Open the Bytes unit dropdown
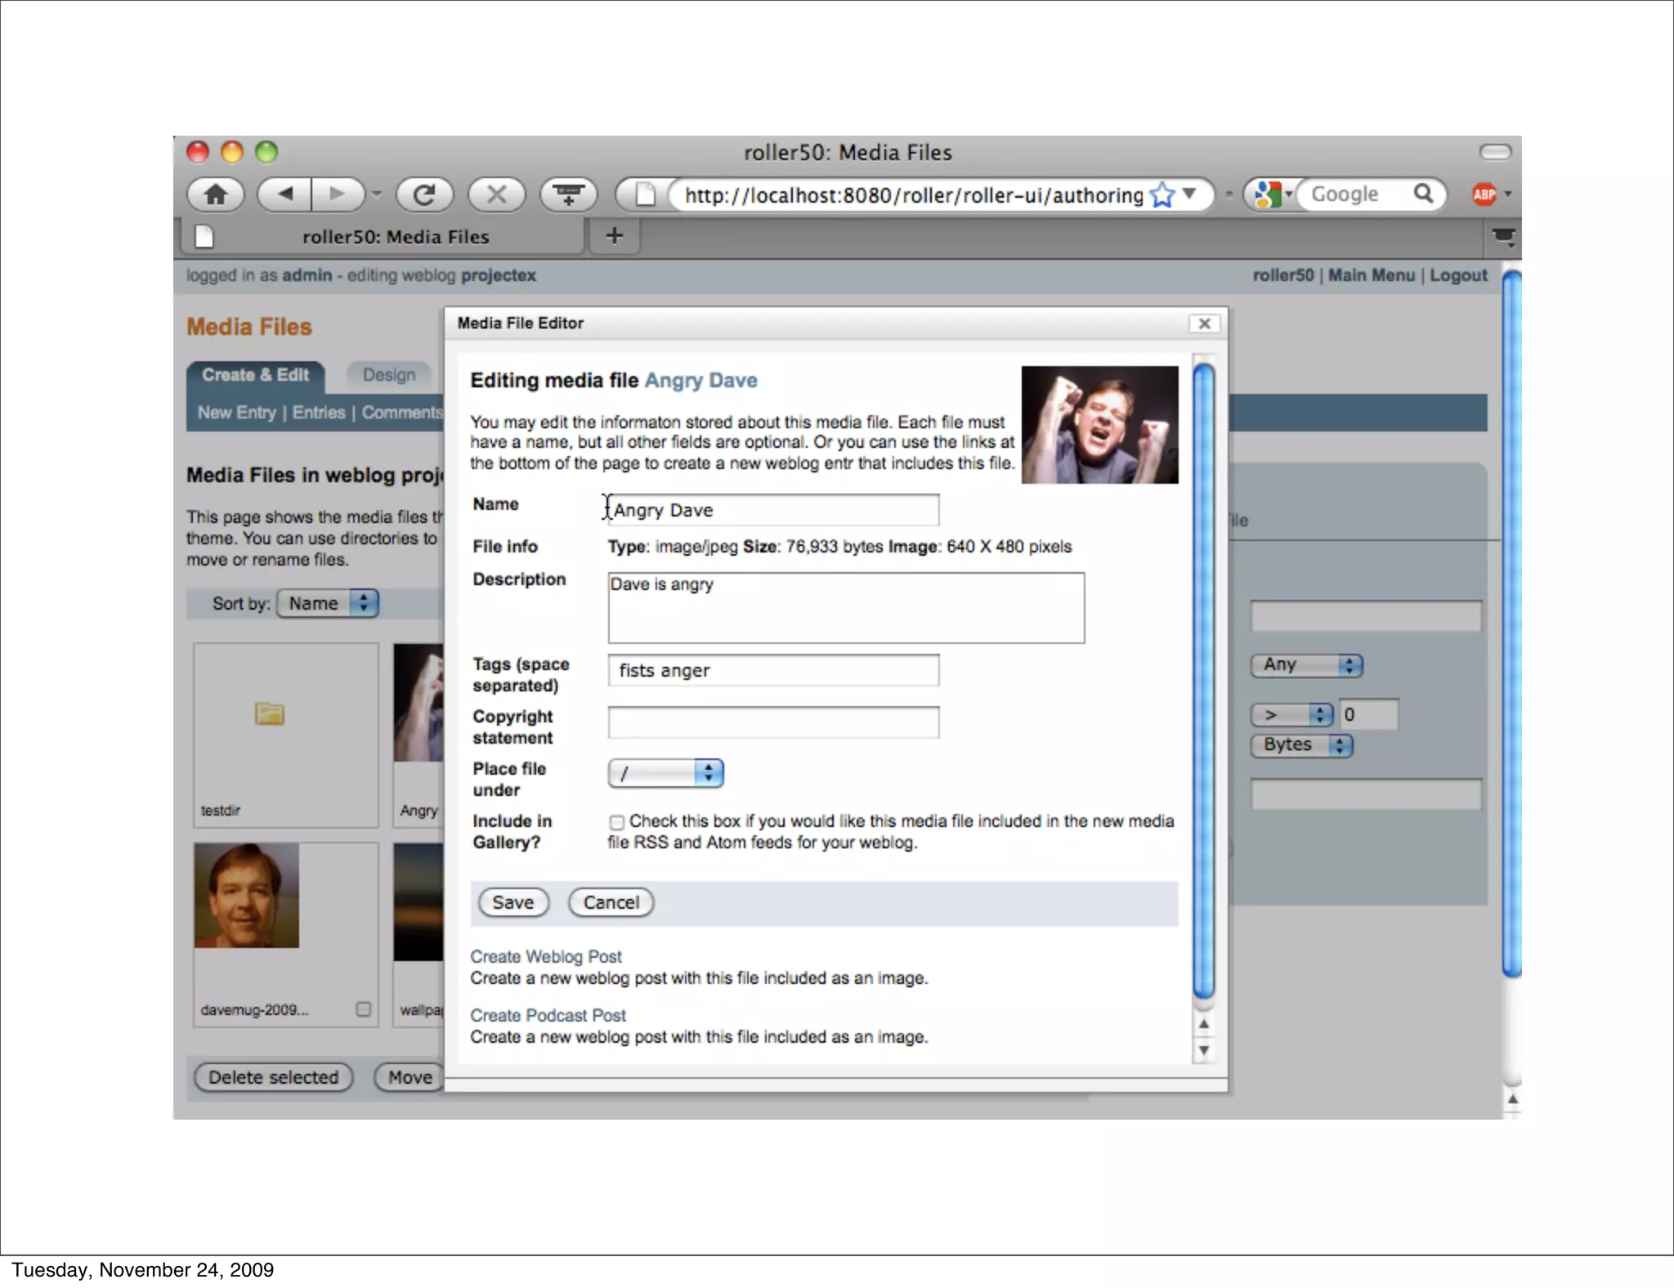This screenshot has height=1288, width=1674. click(1301, 745)
